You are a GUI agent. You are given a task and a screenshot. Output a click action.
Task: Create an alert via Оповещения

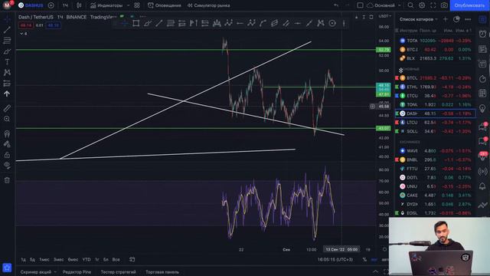tap(165, 5)
